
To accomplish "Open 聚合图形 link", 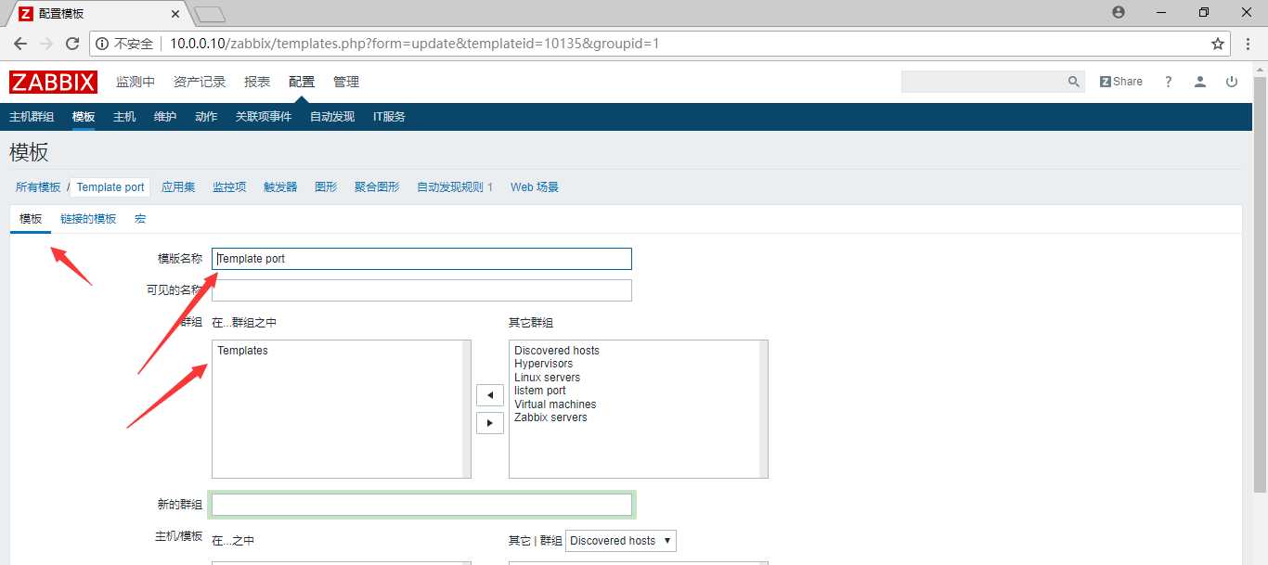I will 377,187.
